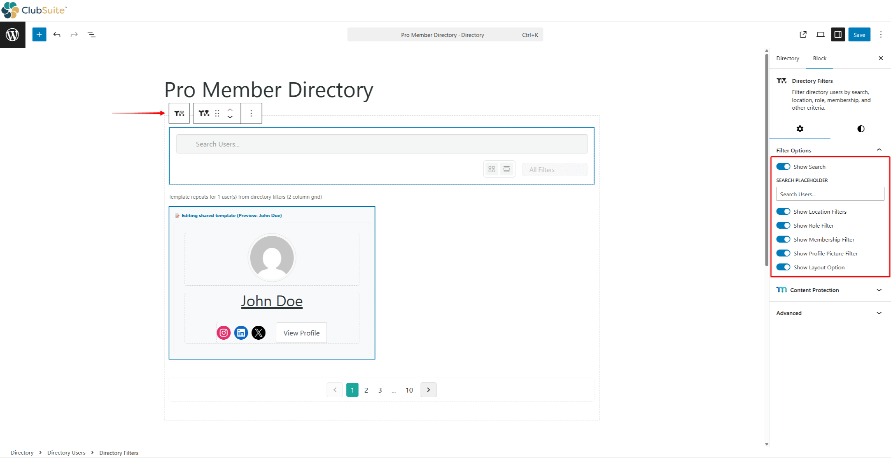The image size is (891, 458).
Task: Open the block inserter with the plus icon
Action: 39,34
